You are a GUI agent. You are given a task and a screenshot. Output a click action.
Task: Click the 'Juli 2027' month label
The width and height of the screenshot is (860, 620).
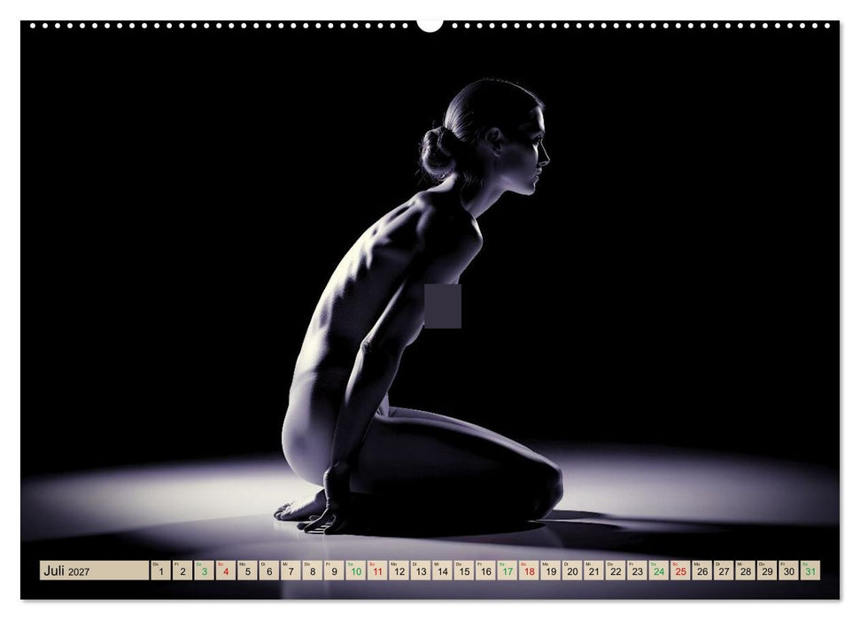(x=94, y=570)
